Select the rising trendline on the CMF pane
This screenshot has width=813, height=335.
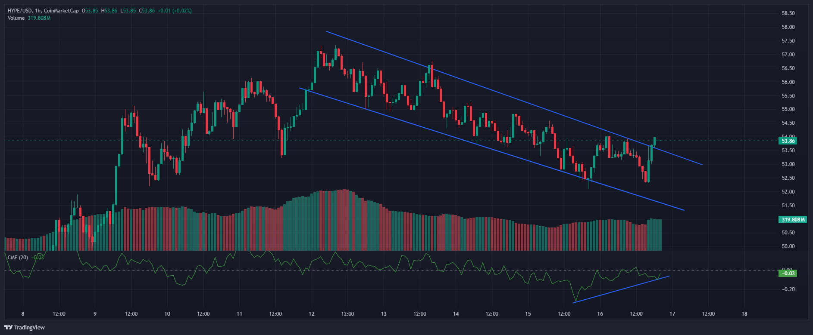(x=621, y=289)
